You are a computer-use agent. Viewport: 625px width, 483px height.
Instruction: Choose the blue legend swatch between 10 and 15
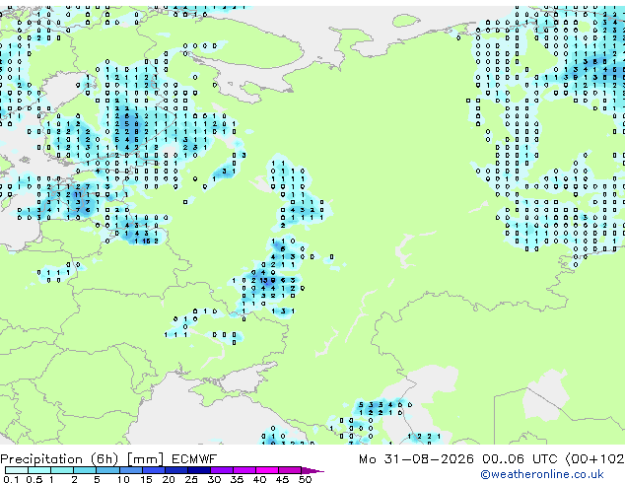click(131, 470)
